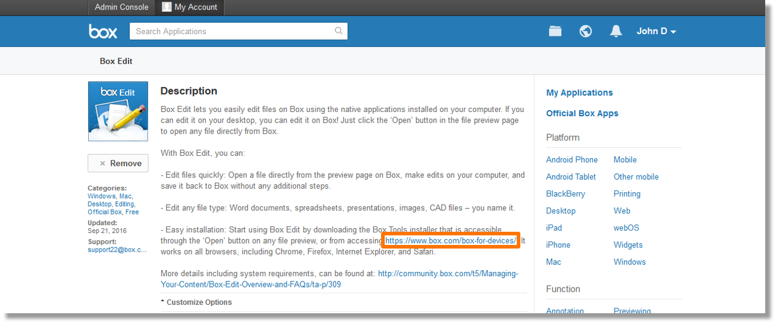Image resolution: width=776 pixels, height=324 pixels.
Task: Select Widgets platform
Action: 628,245
